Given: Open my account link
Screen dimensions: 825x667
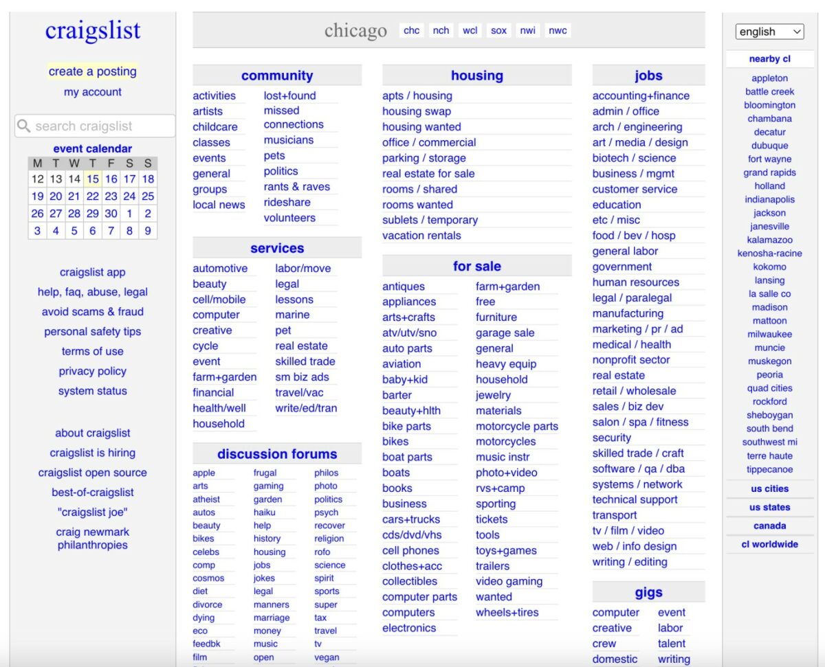Looking at the screenshot, I should [x=93, y=92].
